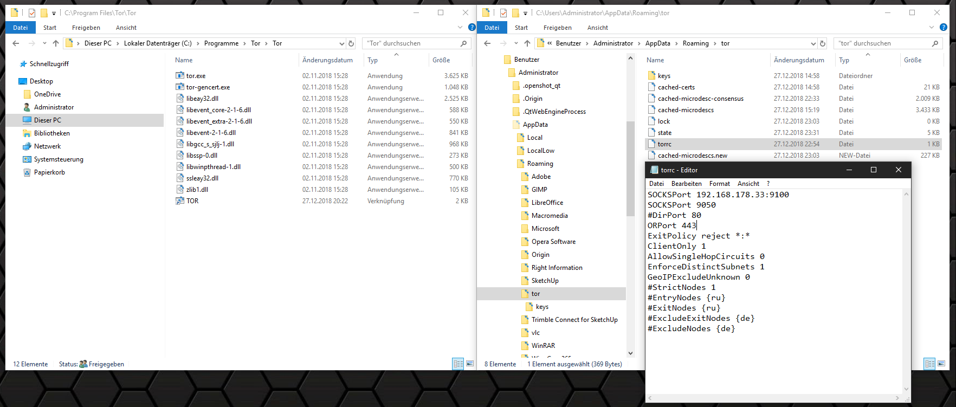Sort left file list by Änderungsdatum

point(331,60)
